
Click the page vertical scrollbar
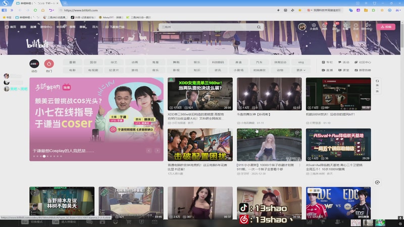(402, 35)
